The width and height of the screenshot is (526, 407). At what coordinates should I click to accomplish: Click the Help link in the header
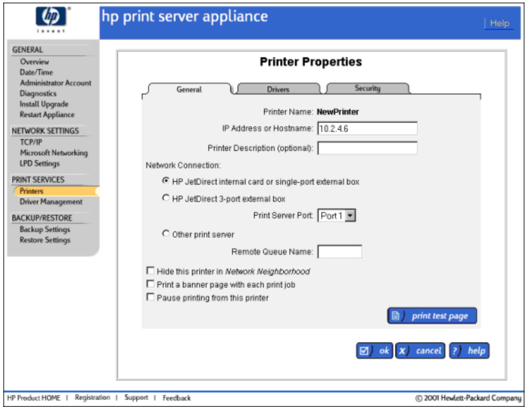click(500, 23)
